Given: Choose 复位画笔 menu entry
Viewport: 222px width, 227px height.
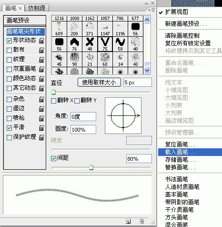Looking at the screenshot, I should click(x=190, y=144).
